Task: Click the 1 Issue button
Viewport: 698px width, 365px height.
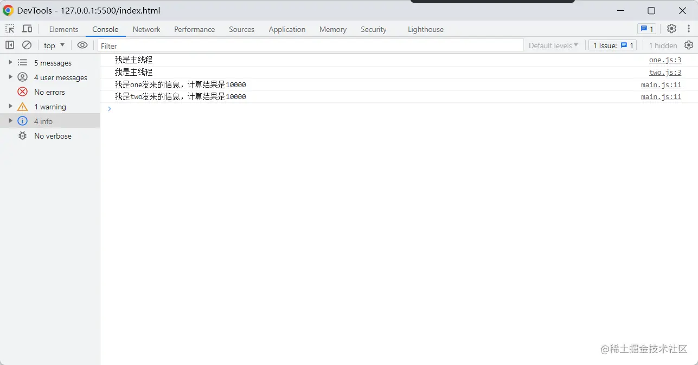Action: [613, 45]
